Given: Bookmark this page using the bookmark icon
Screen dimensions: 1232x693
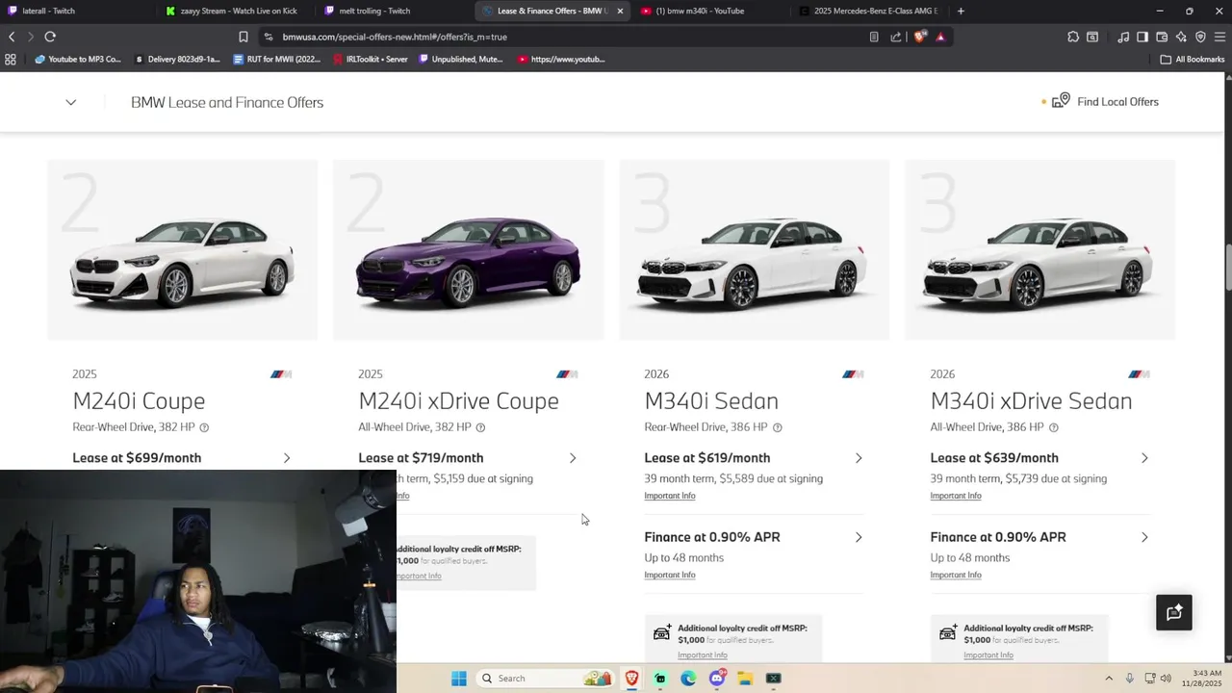Looking at the screenshot, I should pyautogui.click(x=244, y=37).
